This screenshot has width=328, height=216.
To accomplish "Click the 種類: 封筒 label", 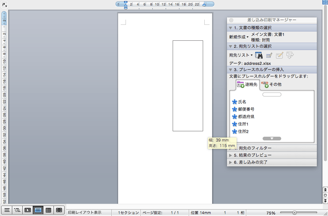I will pos(260,40).
